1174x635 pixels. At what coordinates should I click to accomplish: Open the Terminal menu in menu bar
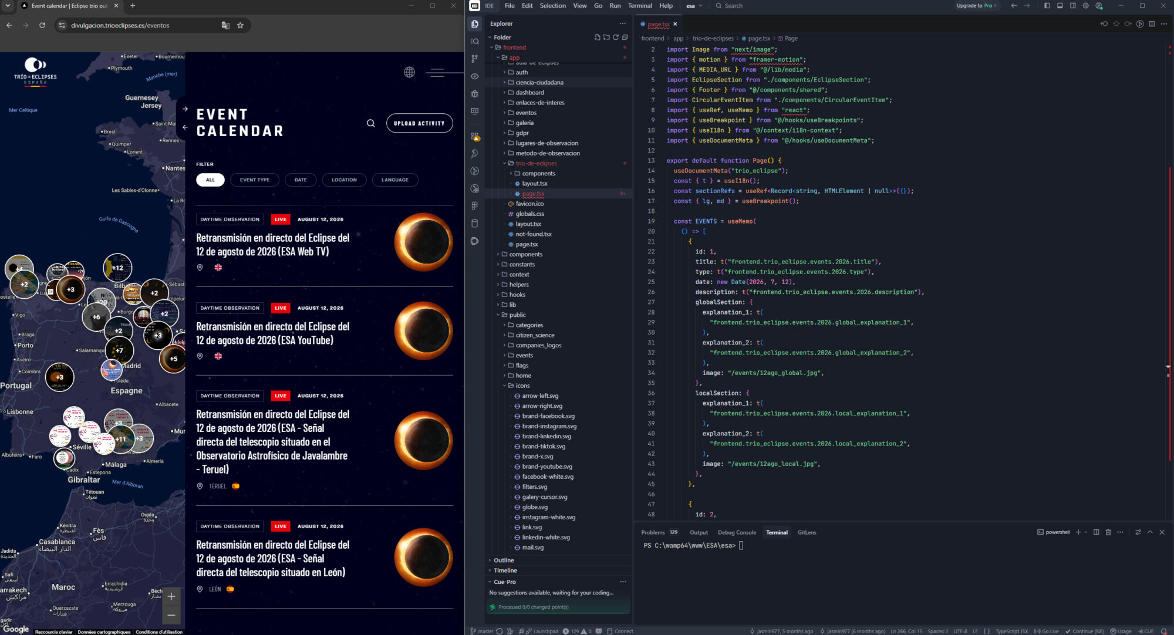pyautogui.click(x=640, y=6)
